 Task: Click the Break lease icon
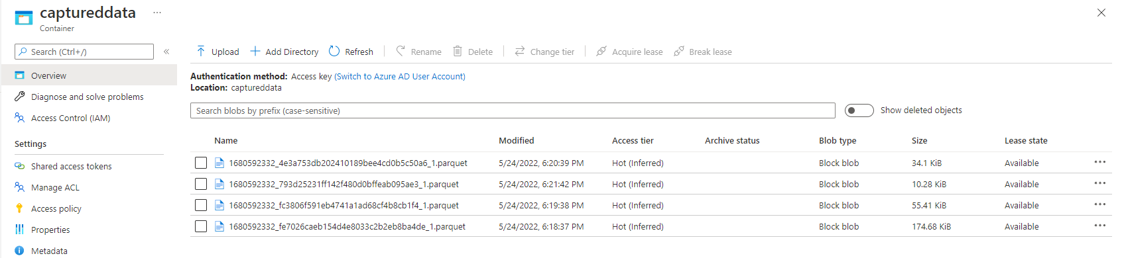[678, 51]
